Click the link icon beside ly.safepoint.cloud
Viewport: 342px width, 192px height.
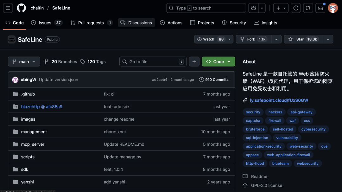point(245,100)
